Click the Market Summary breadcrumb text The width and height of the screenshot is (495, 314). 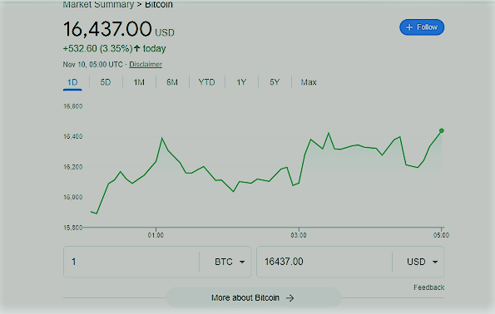[98, 4]
